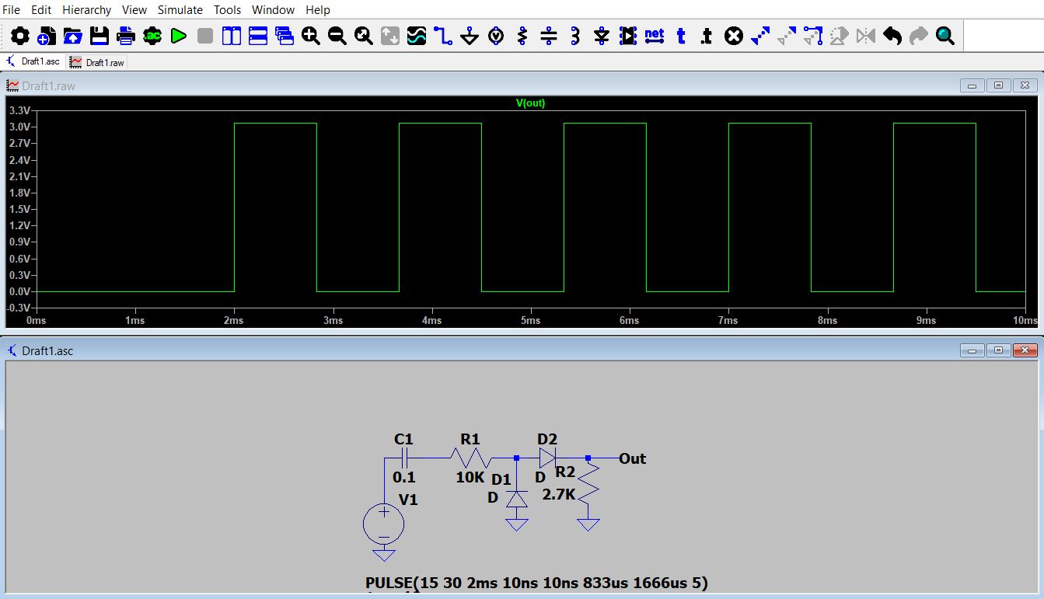Image resolution: width=1044 pixels, height=599 pixels.
Task: Select the Diode component tool
Action: point(600,35)
